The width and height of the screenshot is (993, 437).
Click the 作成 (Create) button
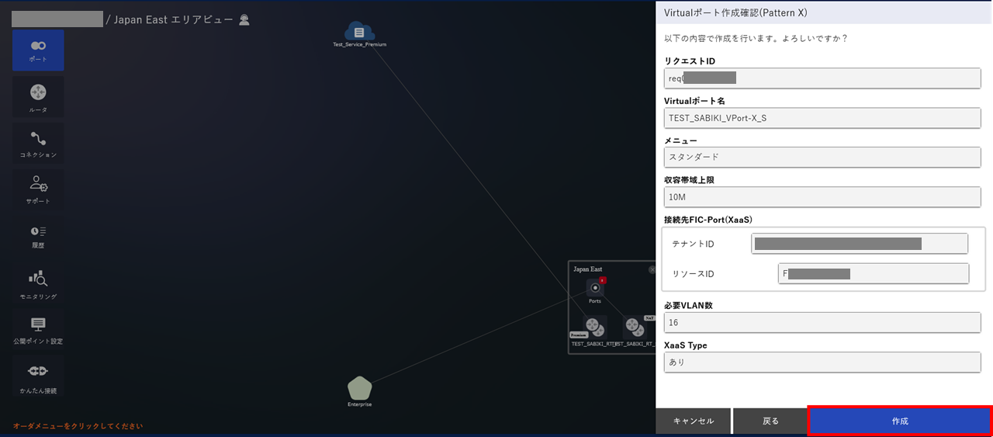[x=900, y=421]
